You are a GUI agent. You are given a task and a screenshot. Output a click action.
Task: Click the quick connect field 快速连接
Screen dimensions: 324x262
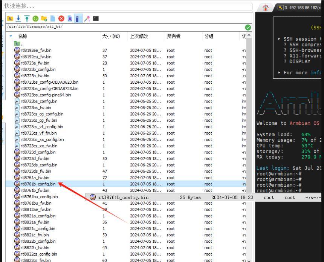coord(127,6)
